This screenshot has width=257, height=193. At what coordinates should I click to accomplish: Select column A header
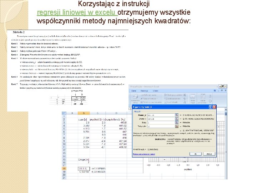(72, 113)
